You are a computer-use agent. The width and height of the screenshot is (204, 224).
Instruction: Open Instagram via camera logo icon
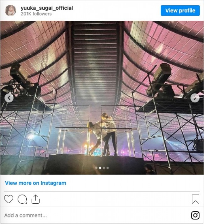(x=195, y=215)
